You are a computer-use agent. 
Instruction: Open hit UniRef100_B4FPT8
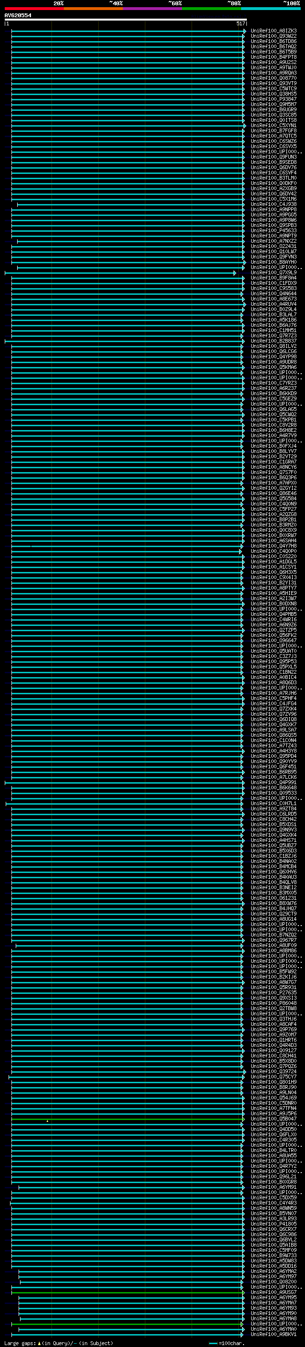coord(274,57)
